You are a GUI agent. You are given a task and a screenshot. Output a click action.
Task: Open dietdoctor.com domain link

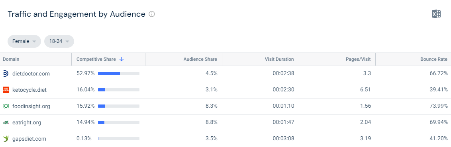click(x=31, y=73)
